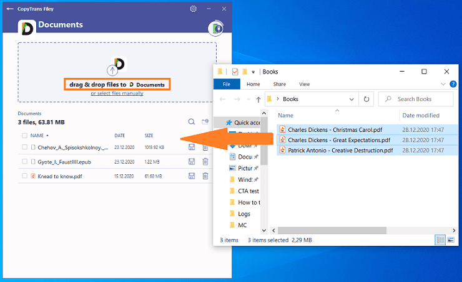Click the Documents app logo in header
462x282 pixels.
click(27, 29)
